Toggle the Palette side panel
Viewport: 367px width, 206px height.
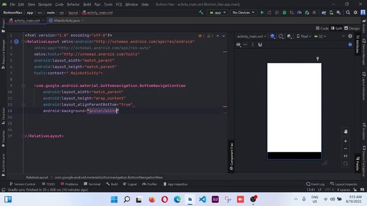pos(357,164)
